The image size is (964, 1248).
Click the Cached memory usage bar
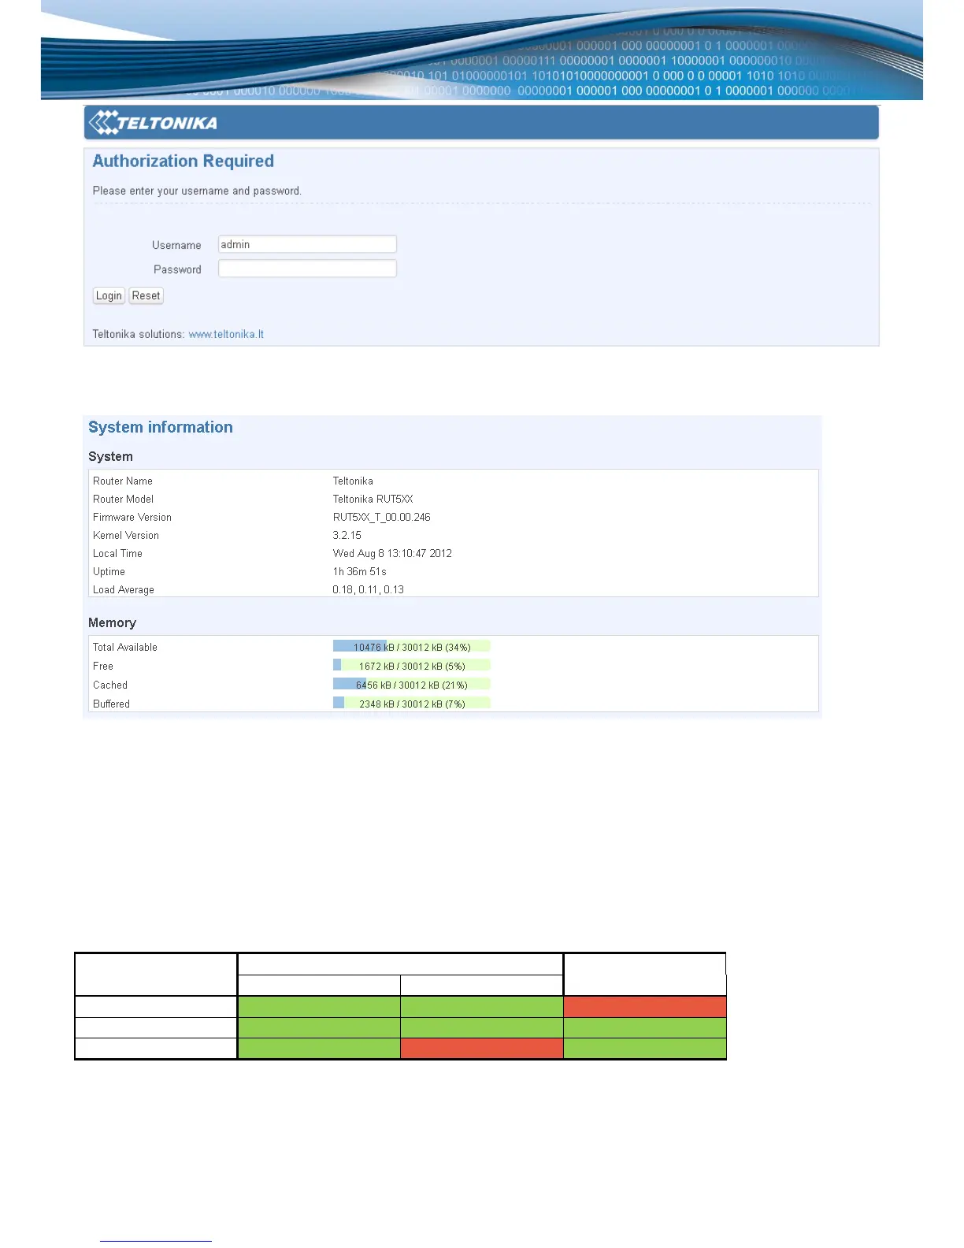[x=411, y=685]
